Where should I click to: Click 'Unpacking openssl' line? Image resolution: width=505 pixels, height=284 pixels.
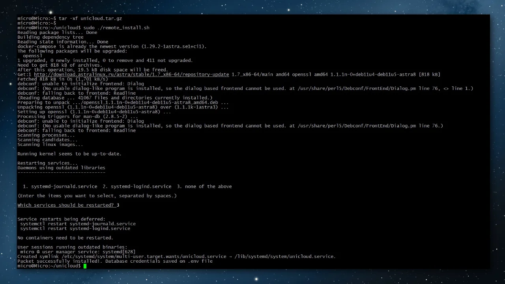coord(123,107)
